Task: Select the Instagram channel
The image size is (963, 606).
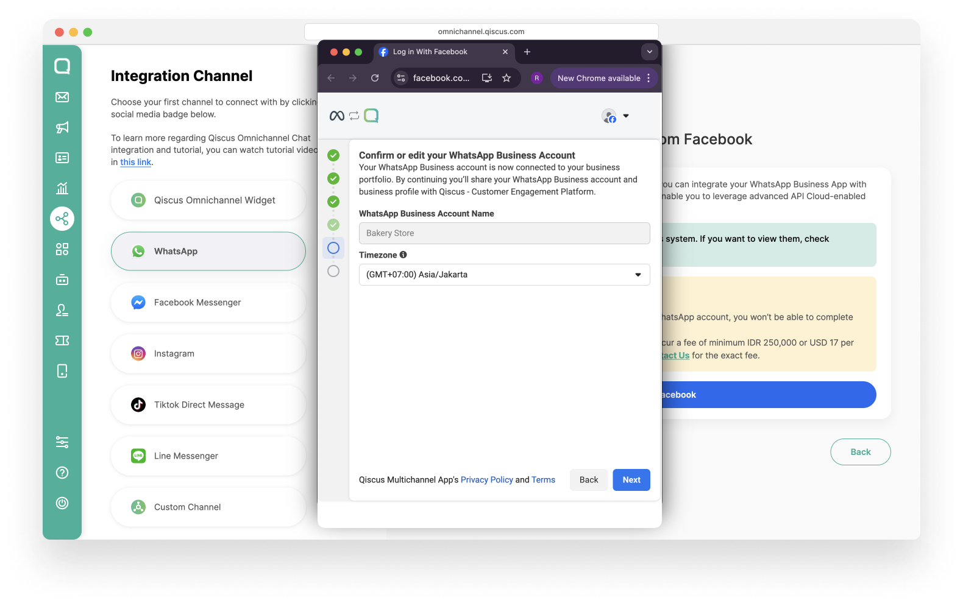Action: [208, 353]
